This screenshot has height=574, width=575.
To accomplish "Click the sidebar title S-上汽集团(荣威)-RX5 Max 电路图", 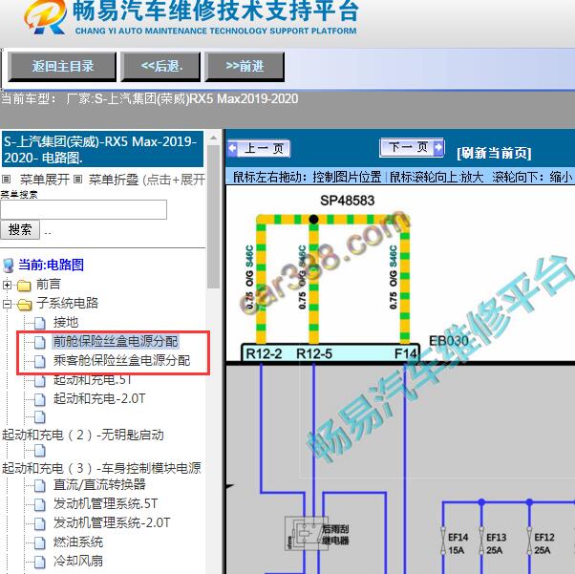I will (102, 149).
